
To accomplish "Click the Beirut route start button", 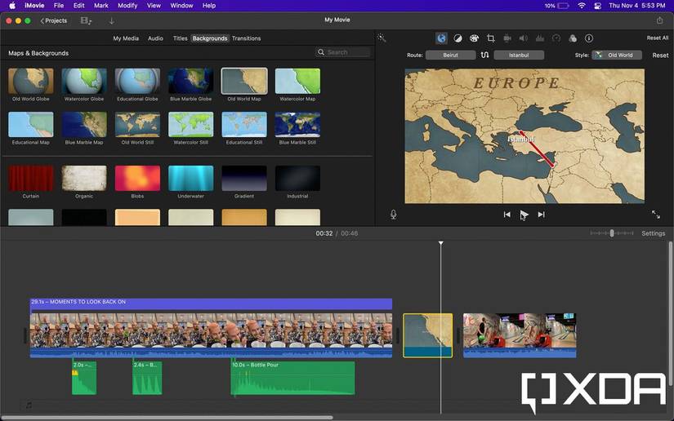I will pos(450,55).
